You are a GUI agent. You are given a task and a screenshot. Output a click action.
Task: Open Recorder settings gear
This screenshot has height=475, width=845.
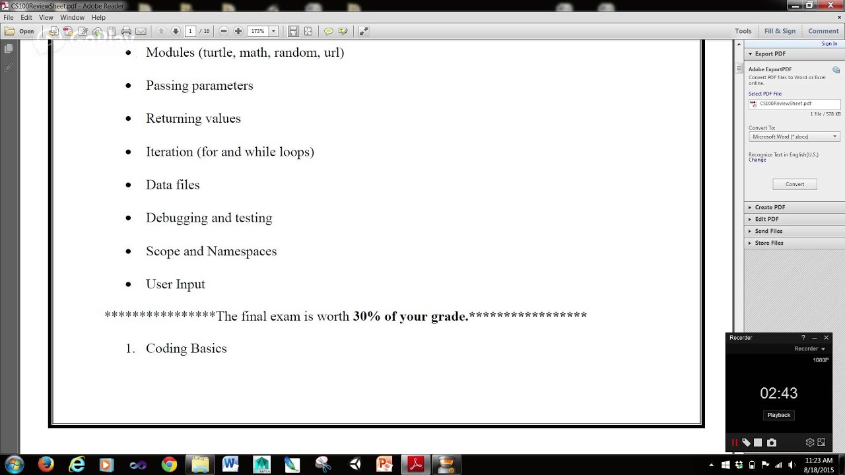(x=810, y=443)
